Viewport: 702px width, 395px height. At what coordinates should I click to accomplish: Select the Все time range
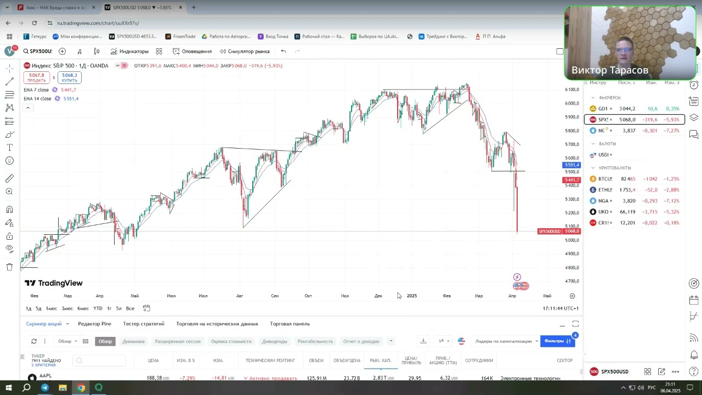pyautogui.click(x=130, y=308)
